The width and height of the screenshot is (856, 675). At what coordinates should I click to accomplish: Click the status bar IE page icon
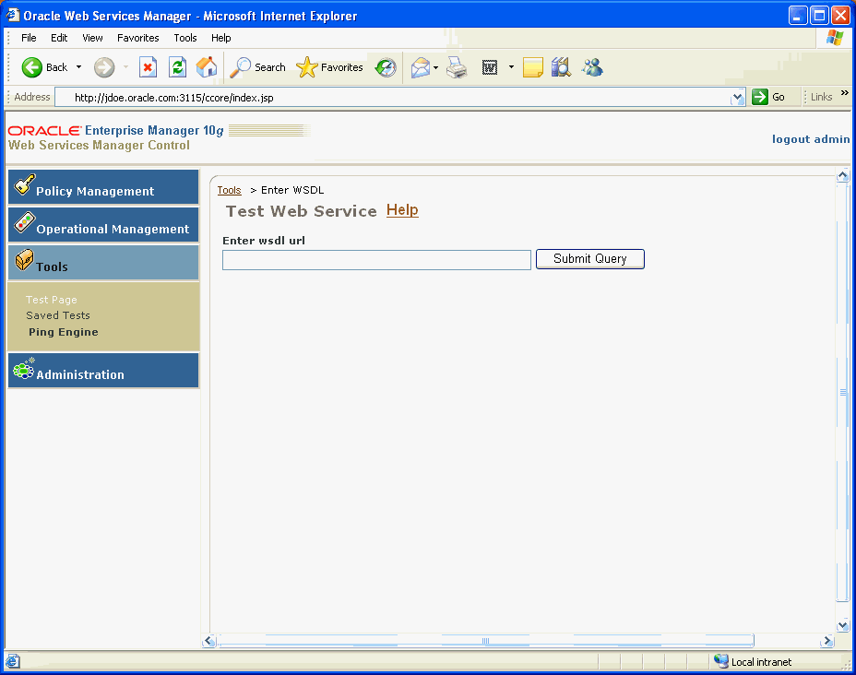tap(13, 662)
